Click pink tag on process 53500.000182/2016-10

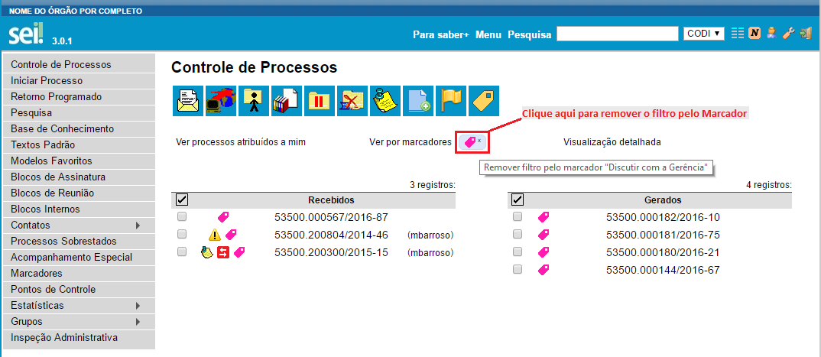click(x=544, y=217)
